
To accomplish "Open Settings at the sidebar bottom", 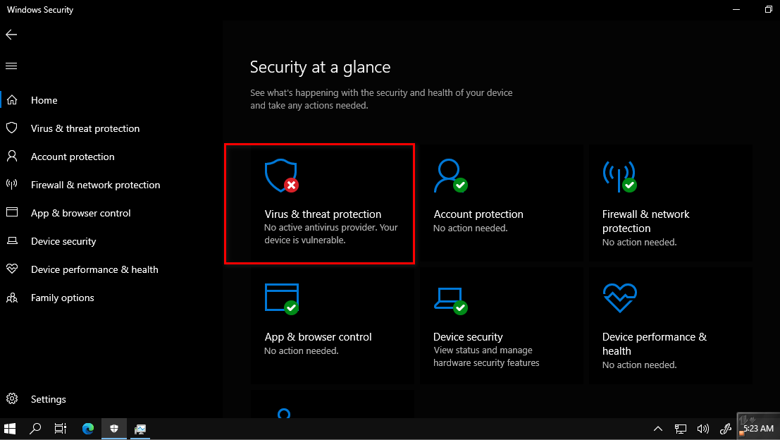I will coord(48,399).
